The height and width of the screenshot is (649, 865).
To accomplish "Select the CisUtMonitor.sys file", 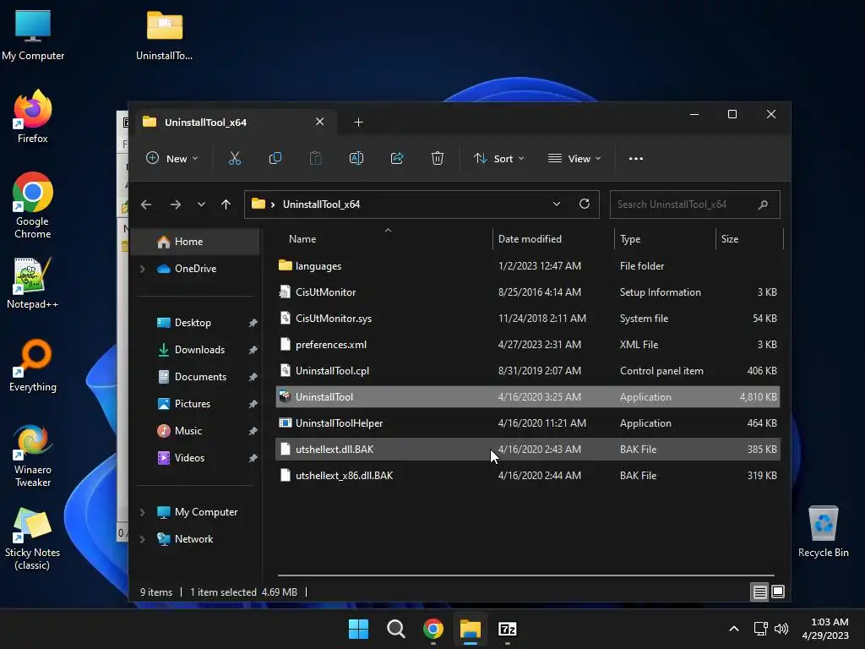I will pos(527,319).
